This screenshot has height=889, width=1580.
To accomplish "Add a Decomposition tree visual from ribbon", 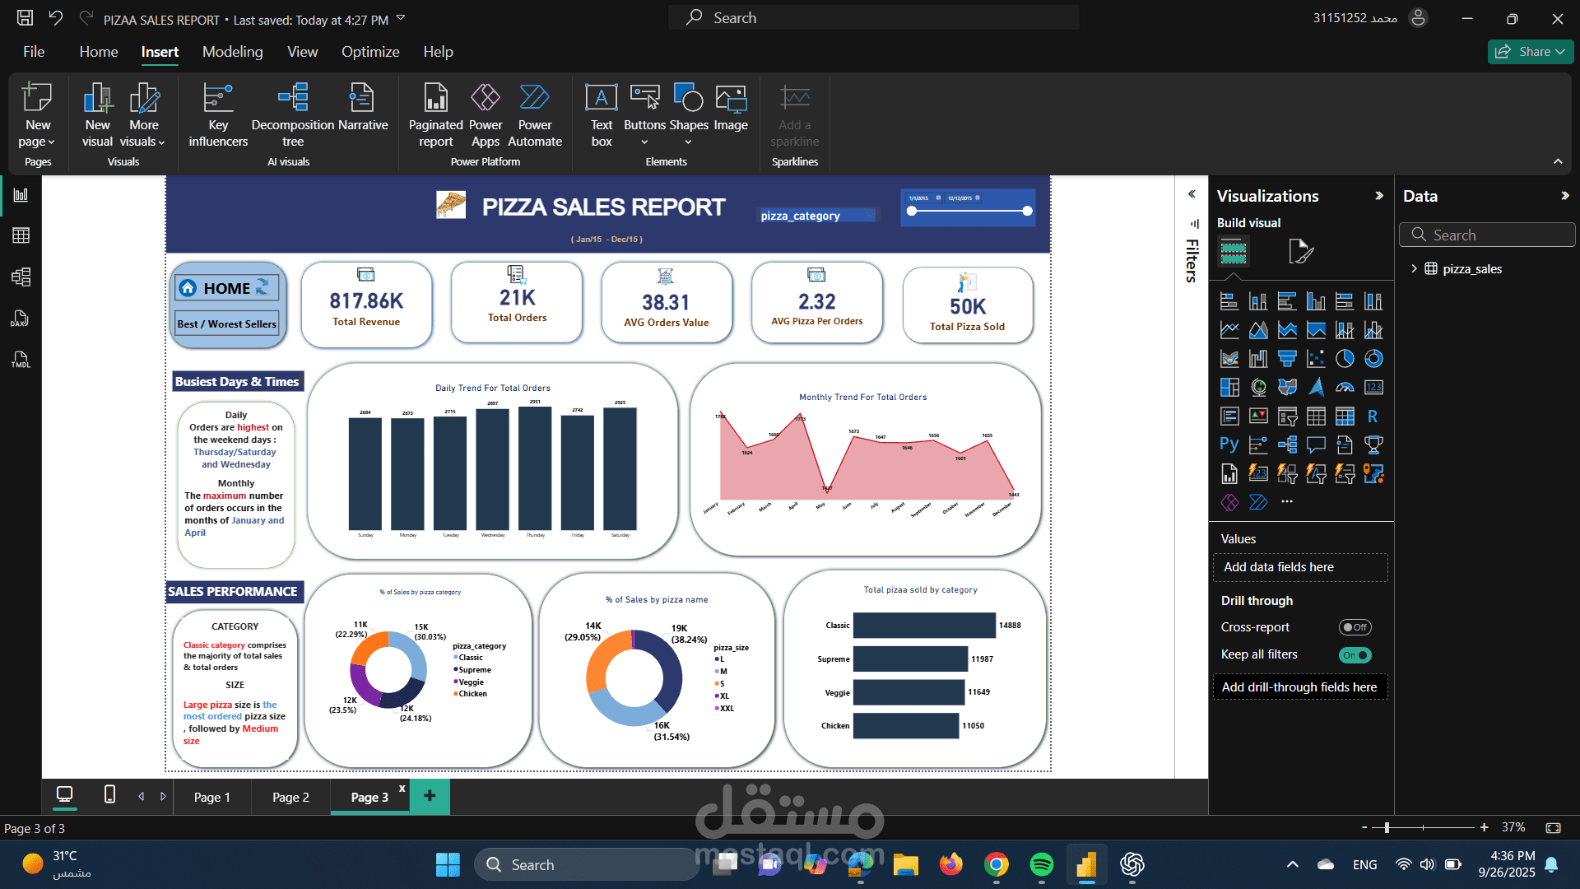I will point(293,115).
